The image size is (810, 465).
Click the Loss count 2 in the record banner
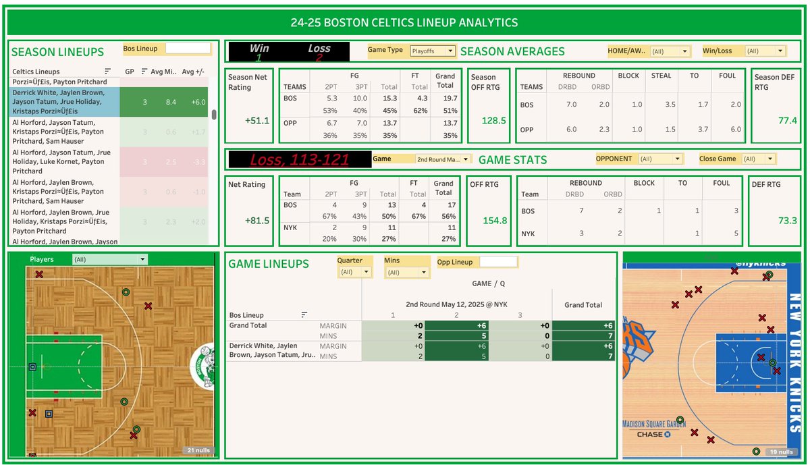(x=319, y=58)
